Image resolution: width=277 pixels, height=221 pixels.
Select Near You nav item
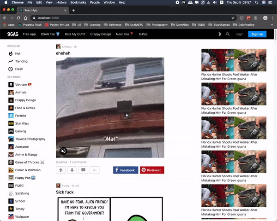click(x=125, y=34)
